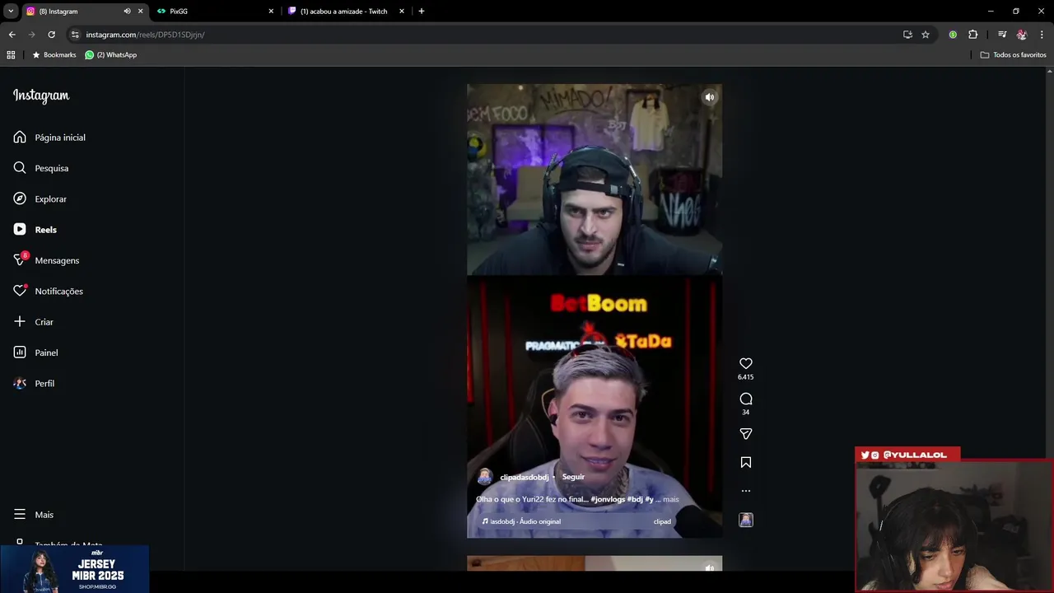Open Todos os favoritos folder

(1013, 55)
